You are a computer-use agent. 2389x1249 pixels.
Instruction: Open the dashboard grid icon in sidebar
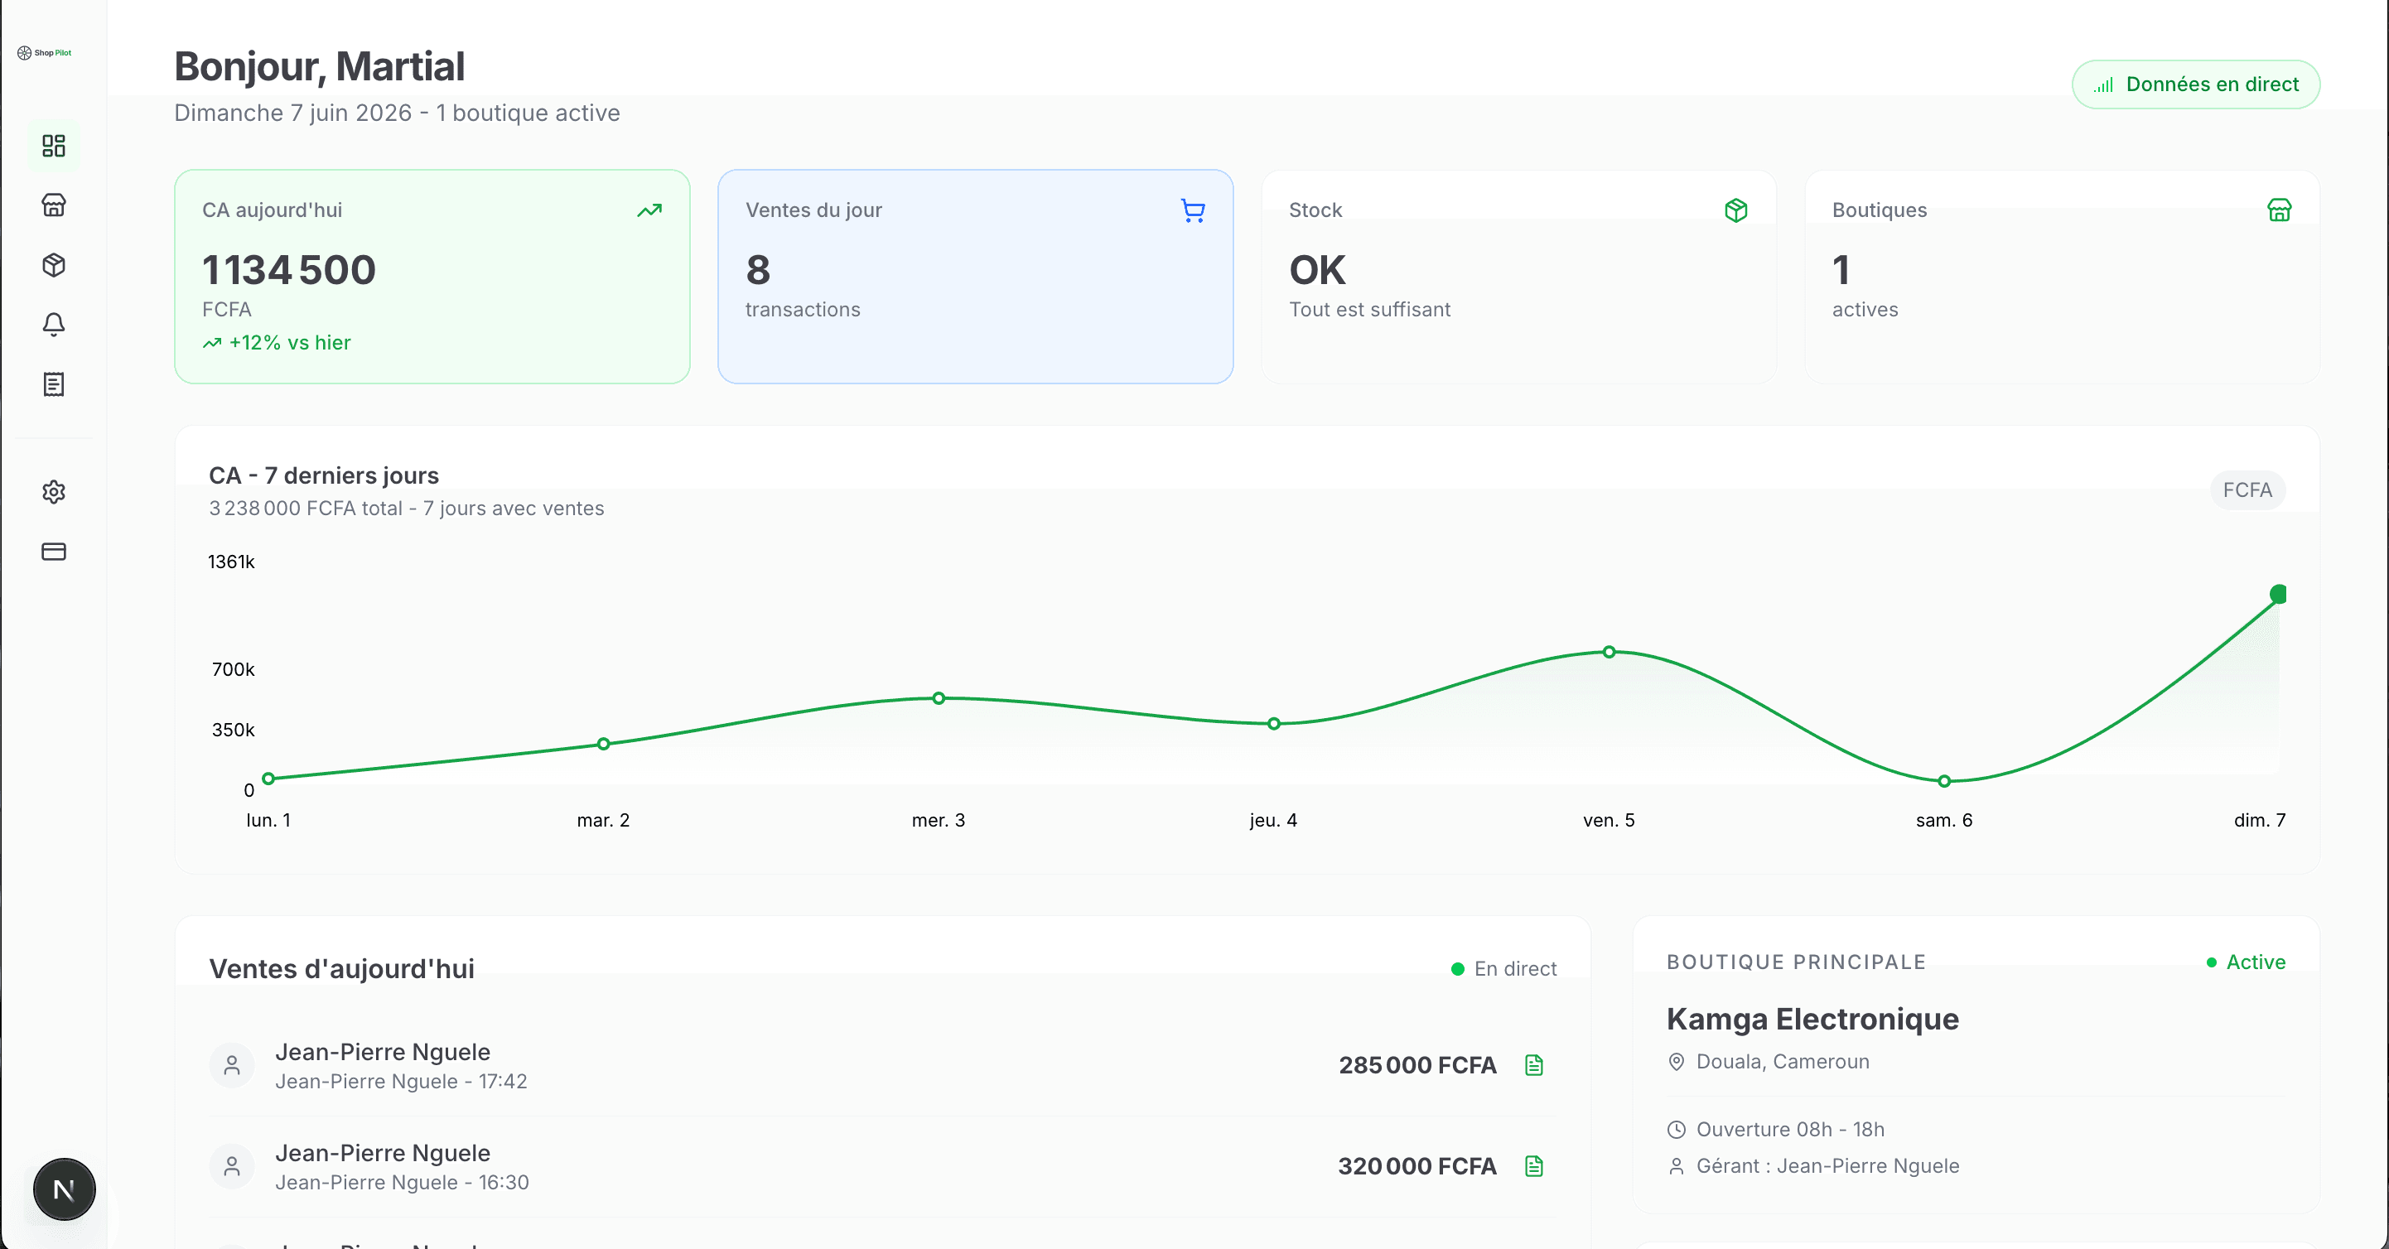point(54,146)
